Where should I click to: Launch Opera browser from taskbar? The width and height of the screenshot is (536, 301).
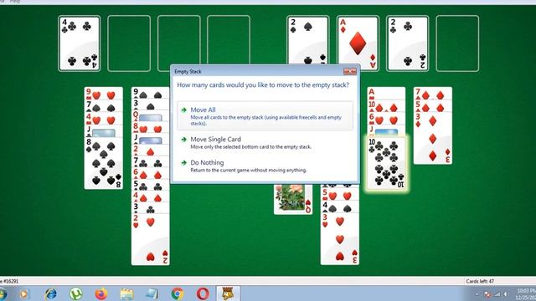[x=203, y=293]
